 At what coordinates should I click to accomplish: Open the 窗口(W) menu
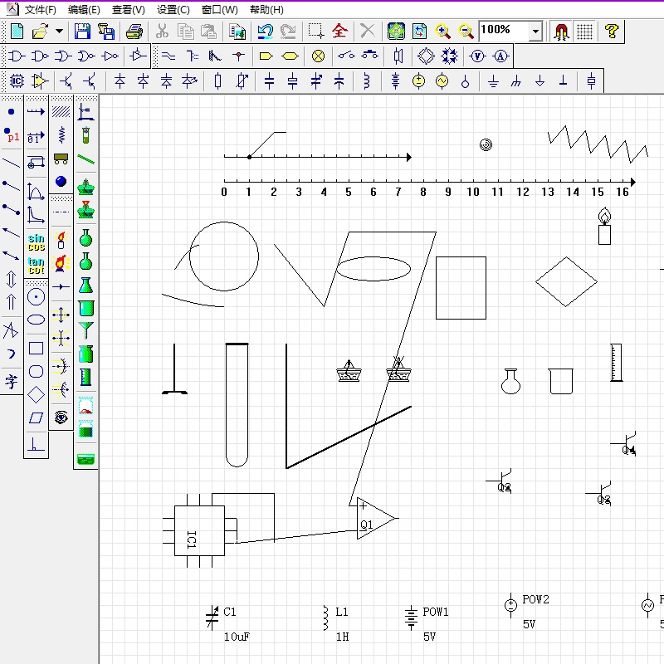click(x=219, y=9)
